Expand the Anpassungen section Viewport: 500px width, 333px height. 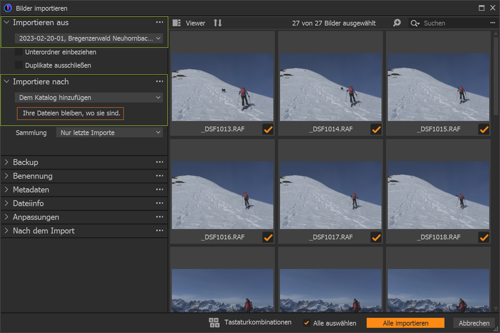pos(36,217)
